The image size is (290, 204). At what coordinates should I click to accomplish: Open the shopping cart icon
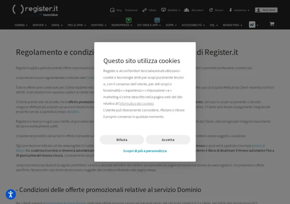coord(272,24)
